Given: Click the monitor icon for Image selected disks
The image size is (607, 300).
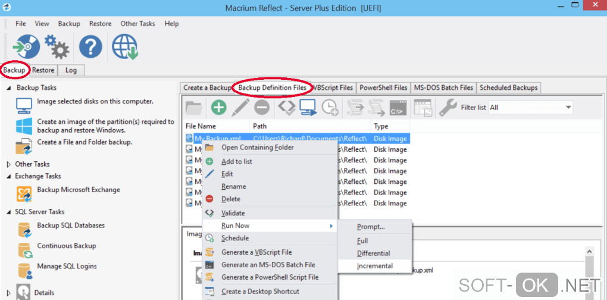Looking at the screenshot, I should 24,105.
